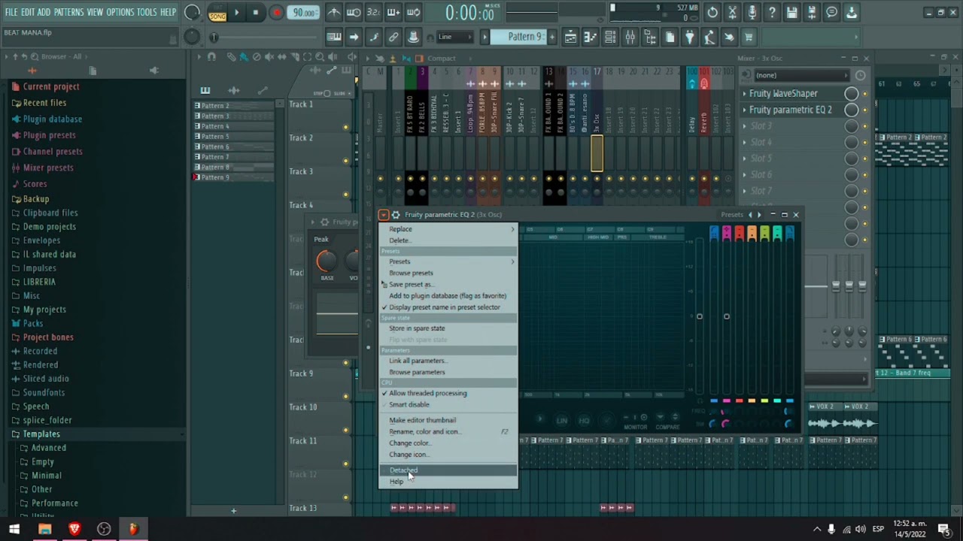This screenshot has width=963, height=541.
Task: Enable the wait-for-input-to-start-playing icon
Action: 354,12
